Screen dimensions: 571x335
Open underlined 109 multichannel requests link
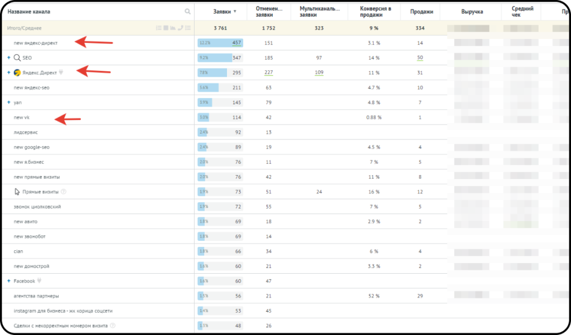pos(319,72)
